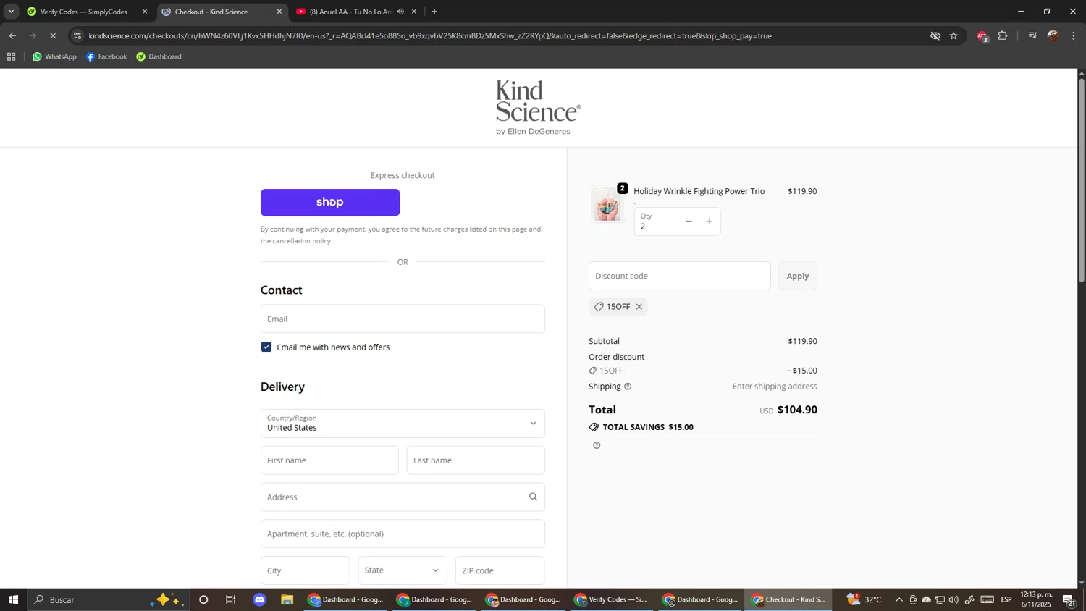
Task: Decrease quantity with the minus icon
Action: [689, 222]
